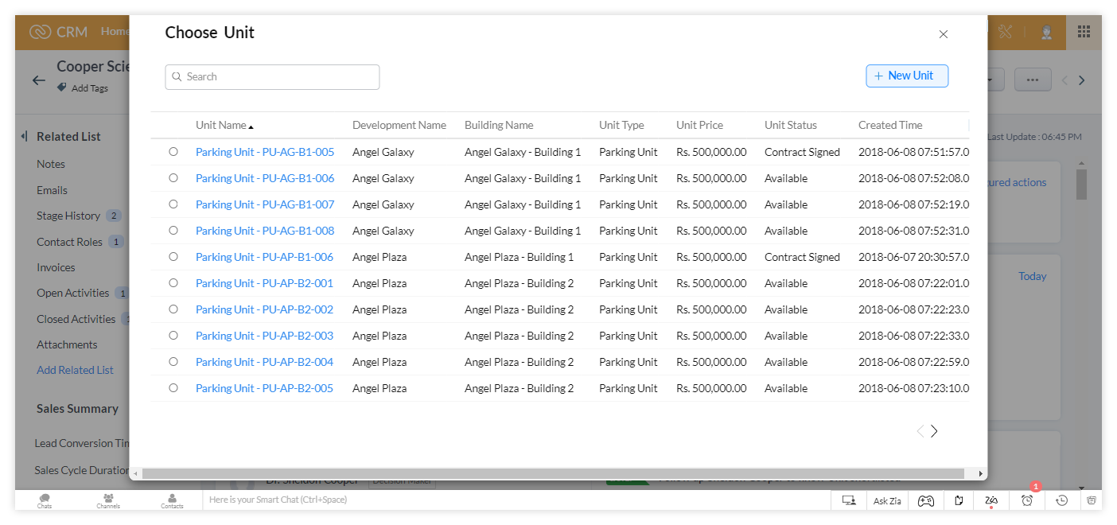
Task: Select radio for Parking Unit PU-AG-B1-006
Action: coord(173,178)
